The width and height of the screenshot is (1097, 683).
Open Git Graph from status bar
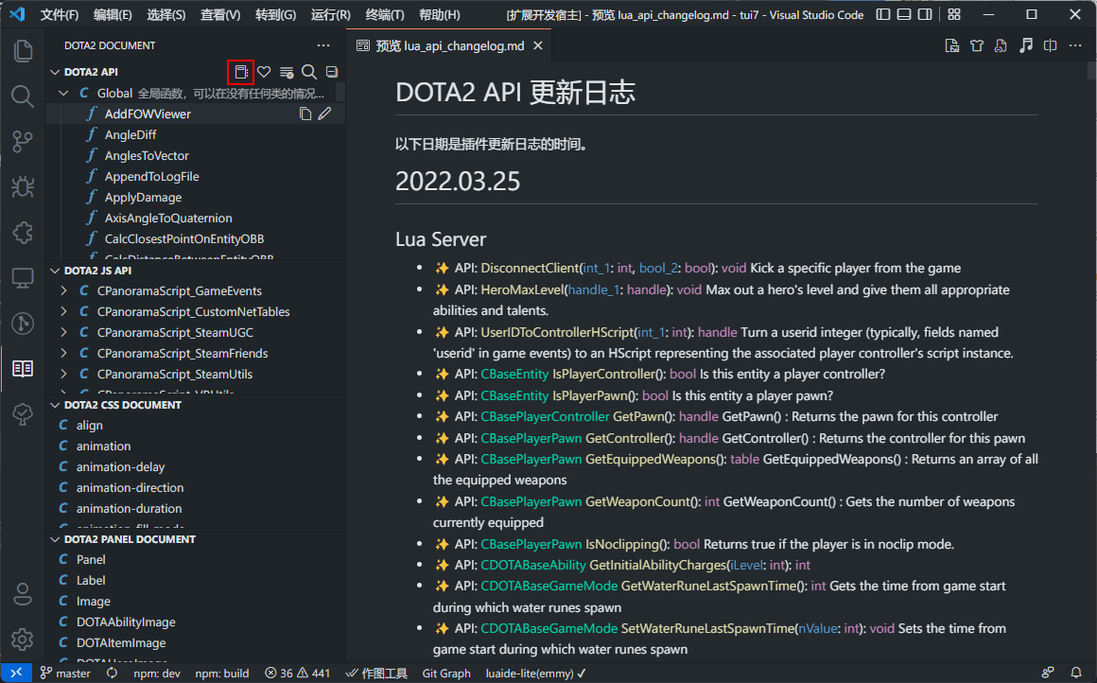click(x=446, y=674)
